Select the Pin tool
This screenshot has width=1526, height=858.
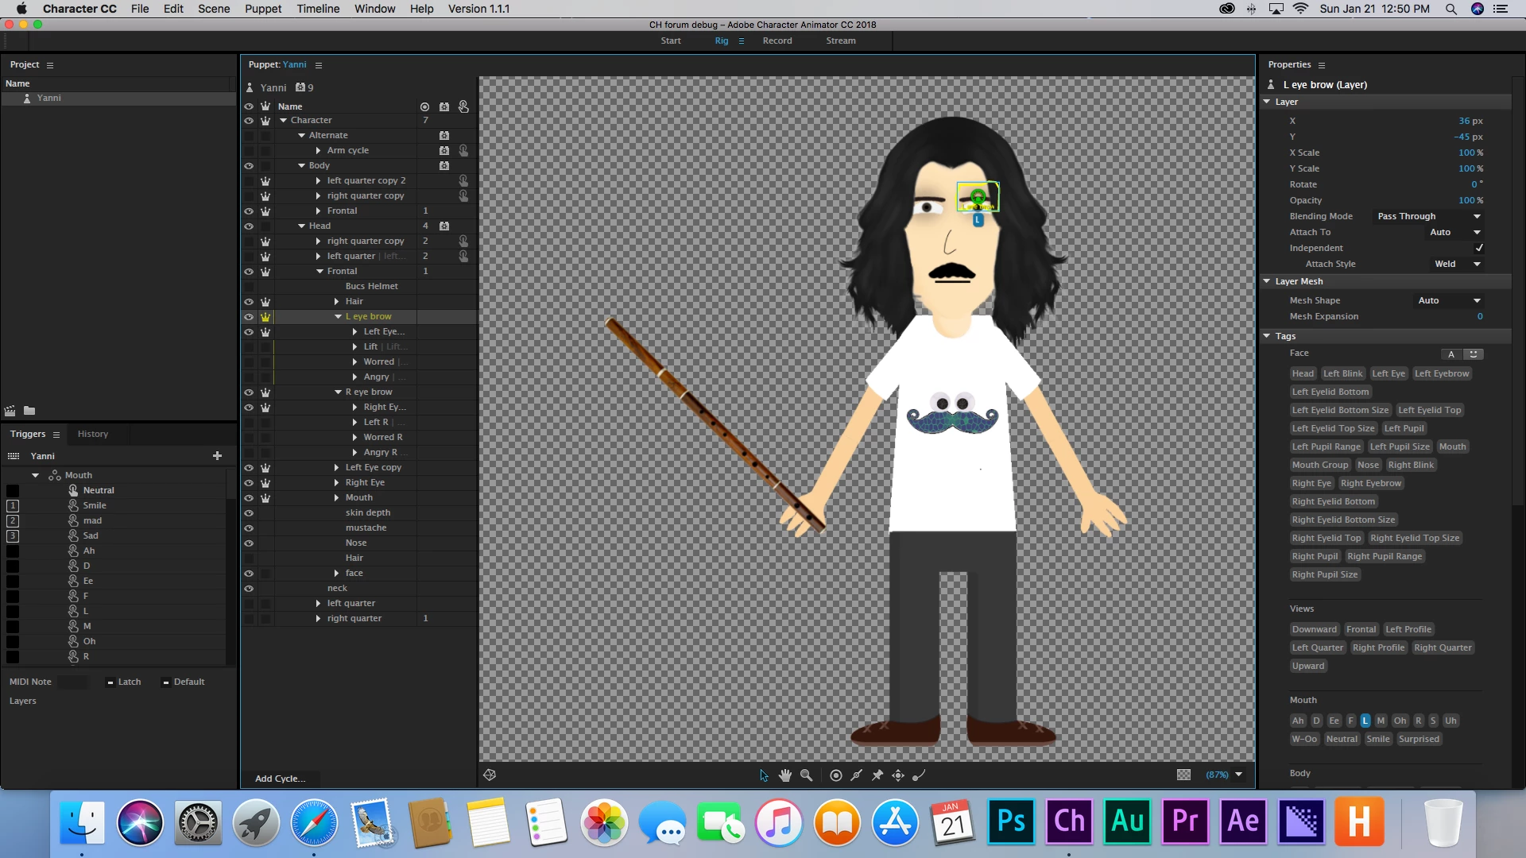[877, 775]
